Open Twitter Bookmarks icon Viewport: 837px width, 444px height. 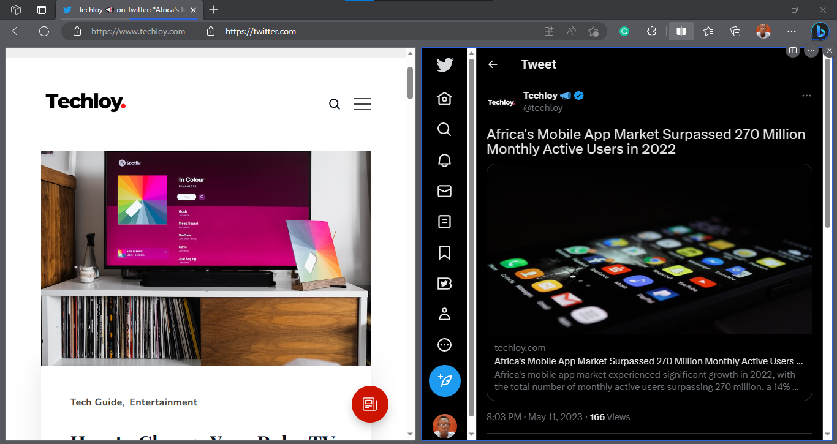click(444, 252)
